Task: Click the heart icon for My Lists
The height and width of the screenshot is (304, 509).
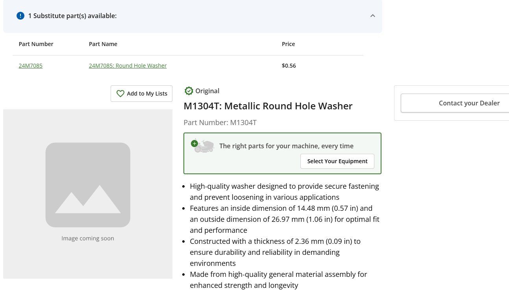Action: (120, 94)
